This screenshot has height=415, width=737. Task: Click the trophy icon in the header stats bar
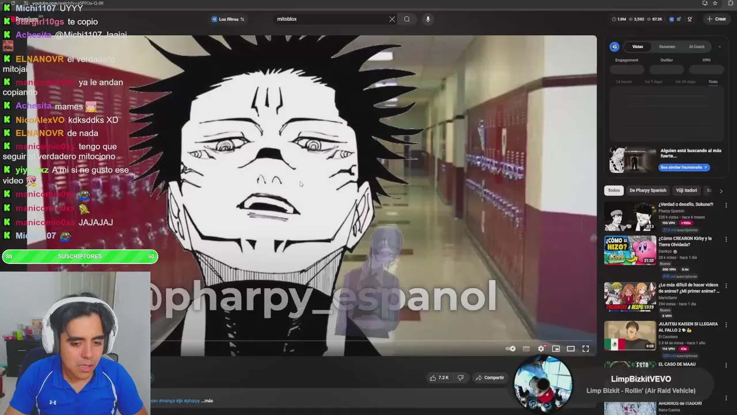(690, 19)
